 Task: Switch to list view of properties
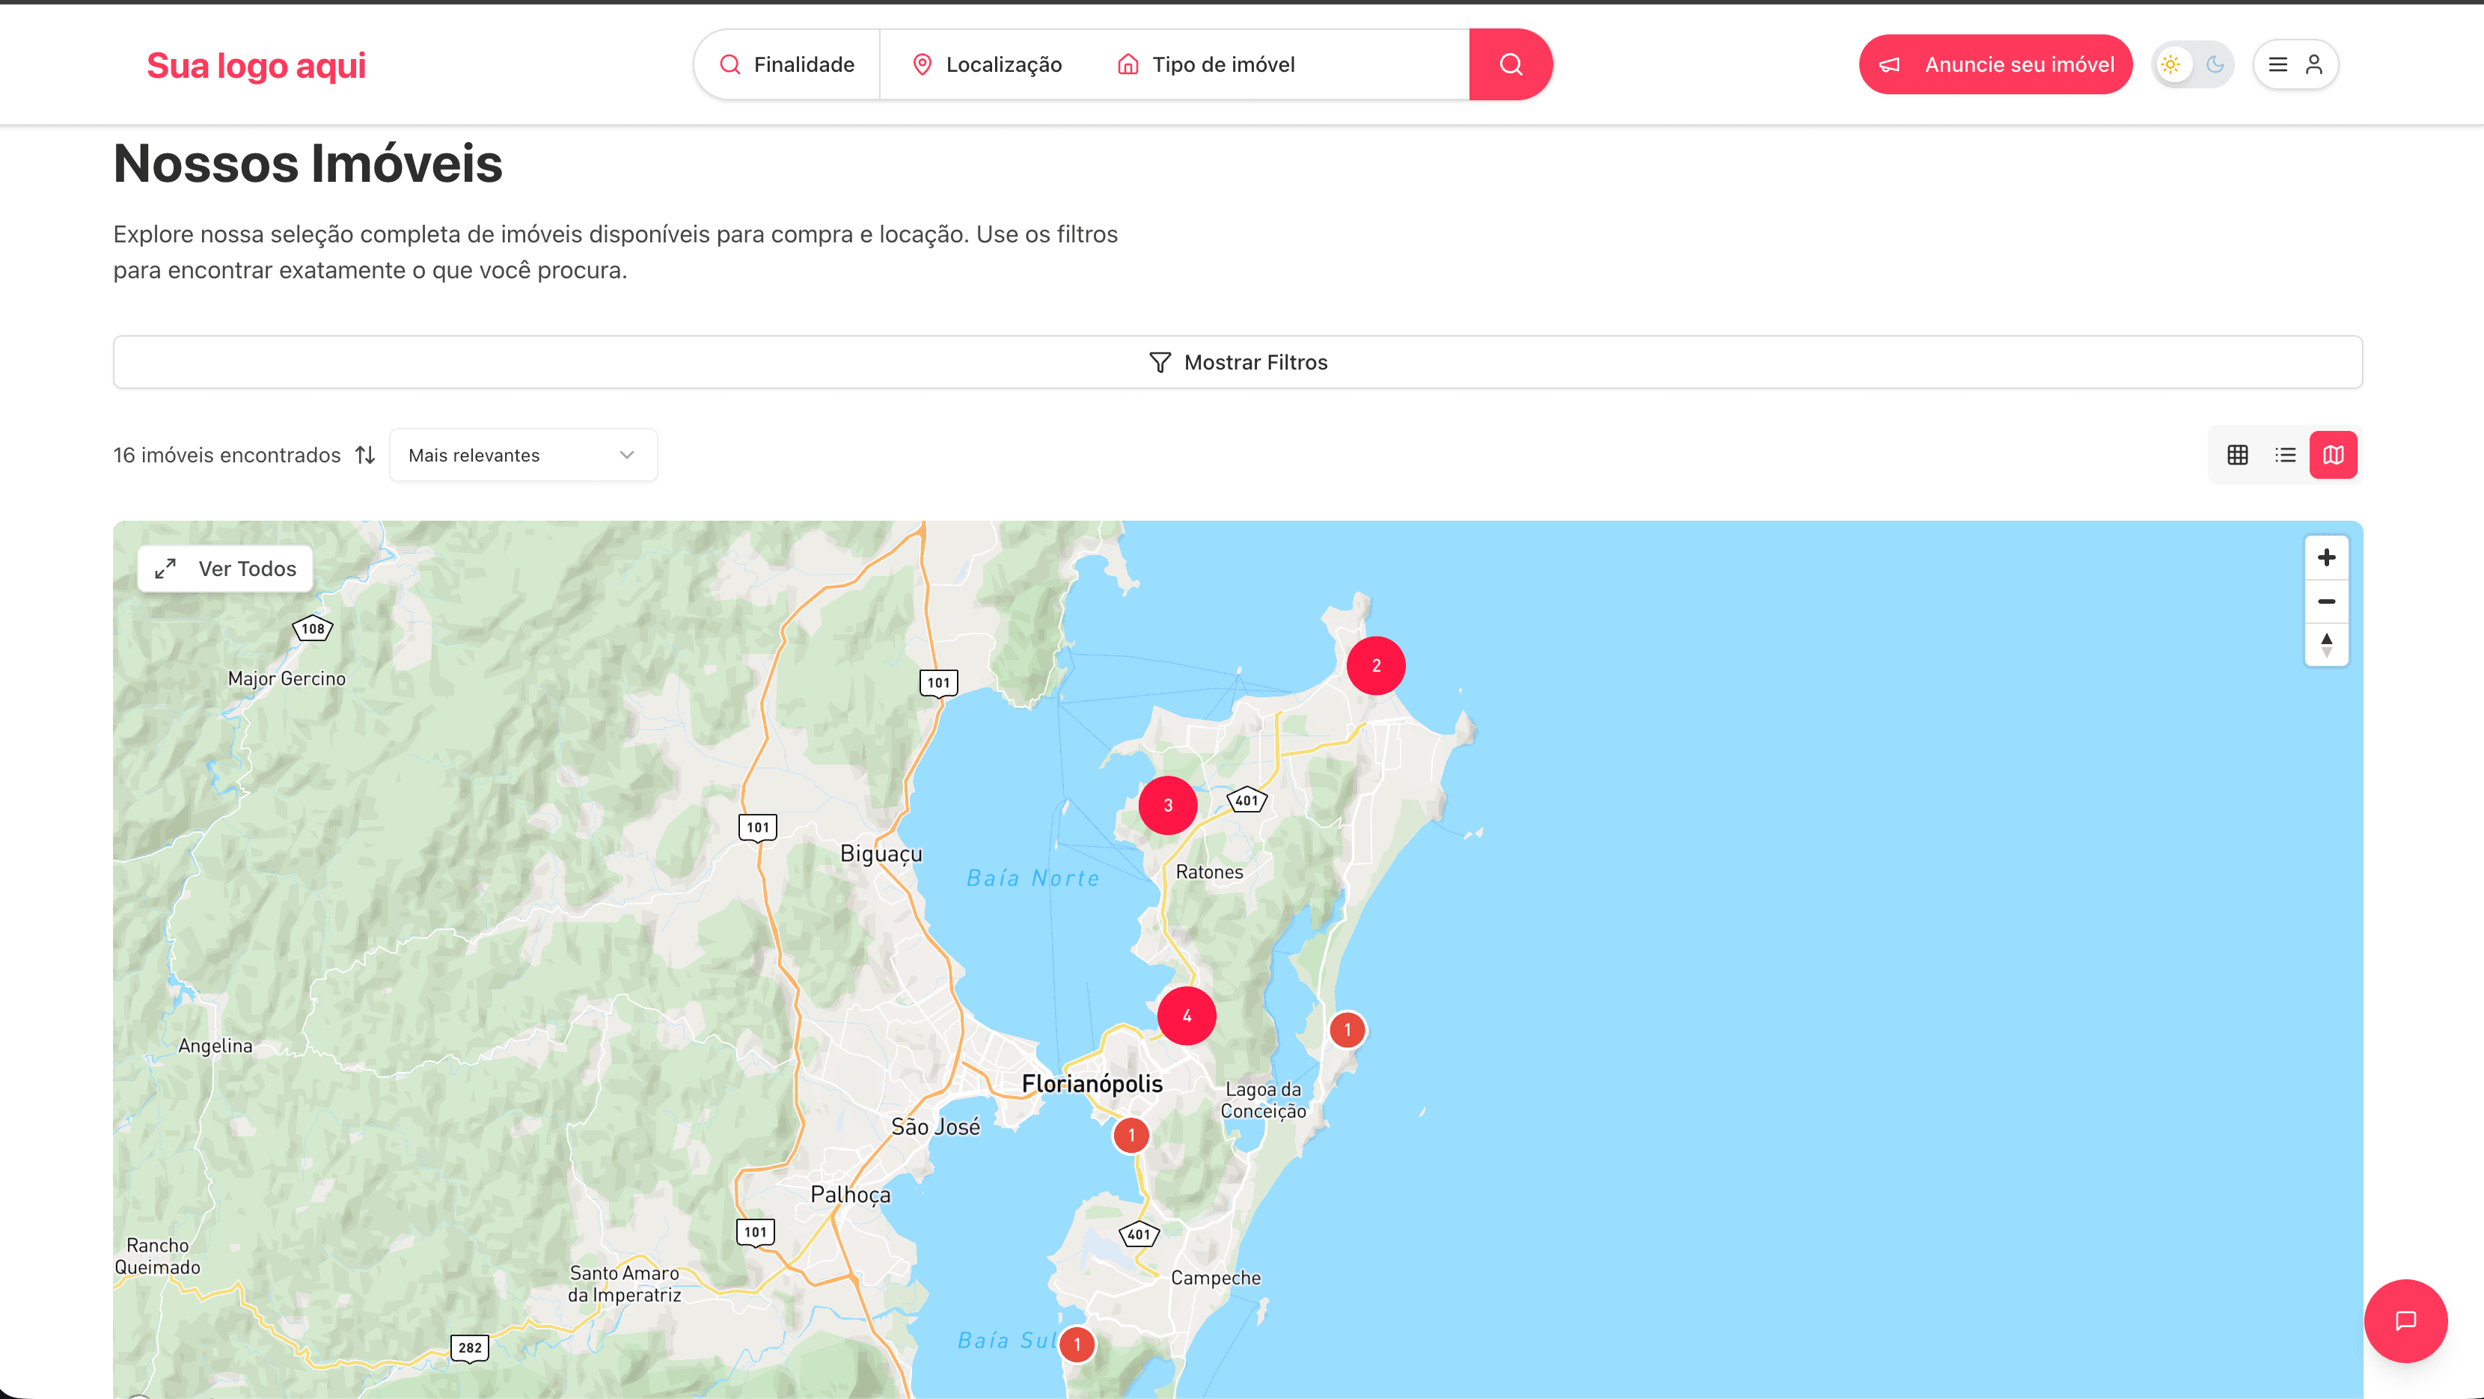pyautogui.click(x=2286, y=454)
